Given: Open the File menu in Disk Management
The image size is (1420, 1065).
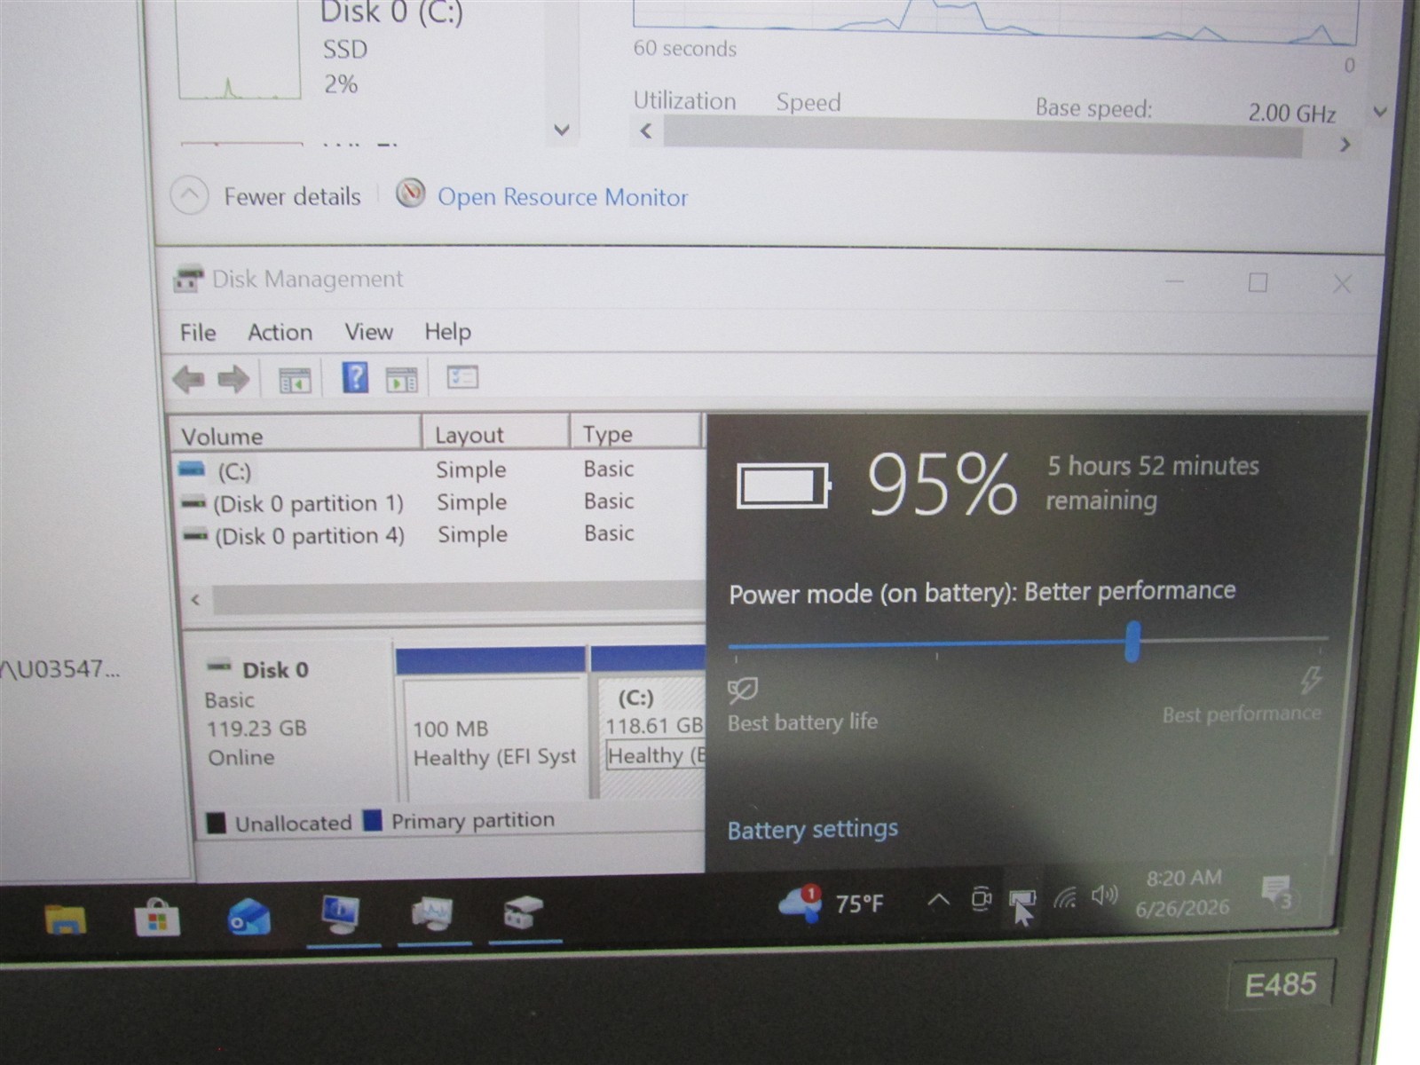Looking at the screenshot, I should click(197, 333).
